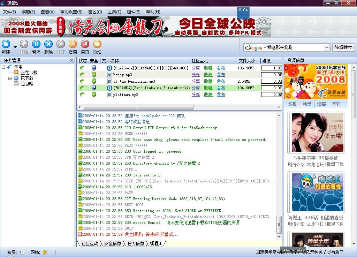Switch to the 社区互动 tab
This screenshot has height=257, width=357.
(x=90, y=243)
